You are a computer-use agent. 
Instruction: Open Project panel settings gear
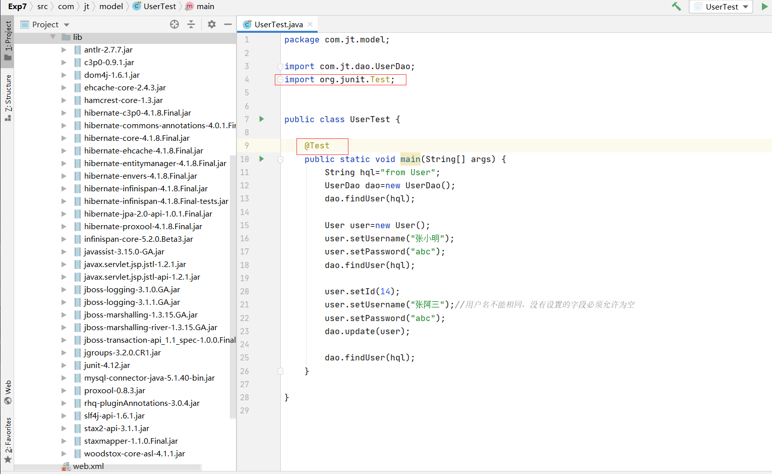[x=212, y=24]
